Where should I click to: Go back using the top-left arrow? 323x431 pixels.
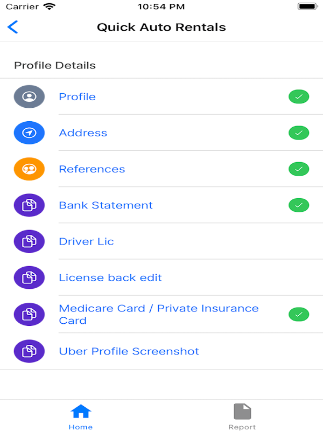click(13, 27)
